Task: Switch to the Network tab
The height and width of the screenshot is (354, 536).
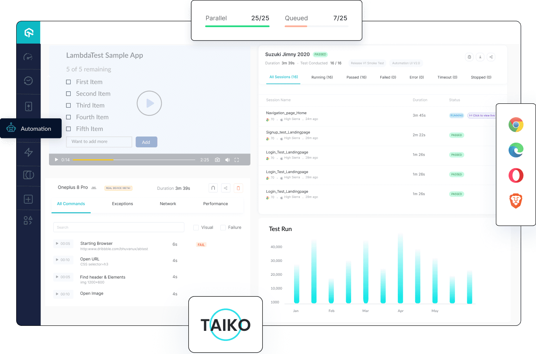Action: 168,204
